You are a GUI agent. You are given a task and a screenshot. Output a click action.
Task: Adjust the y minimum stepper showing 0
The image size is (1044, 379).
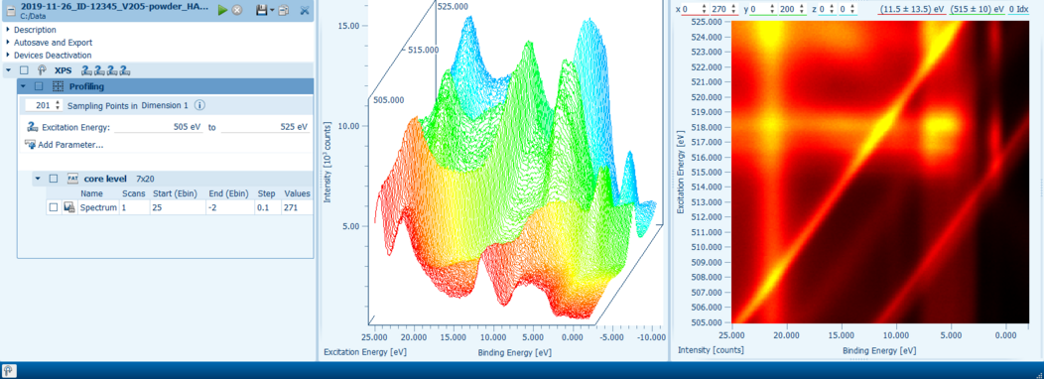click(x=763, y=9)
